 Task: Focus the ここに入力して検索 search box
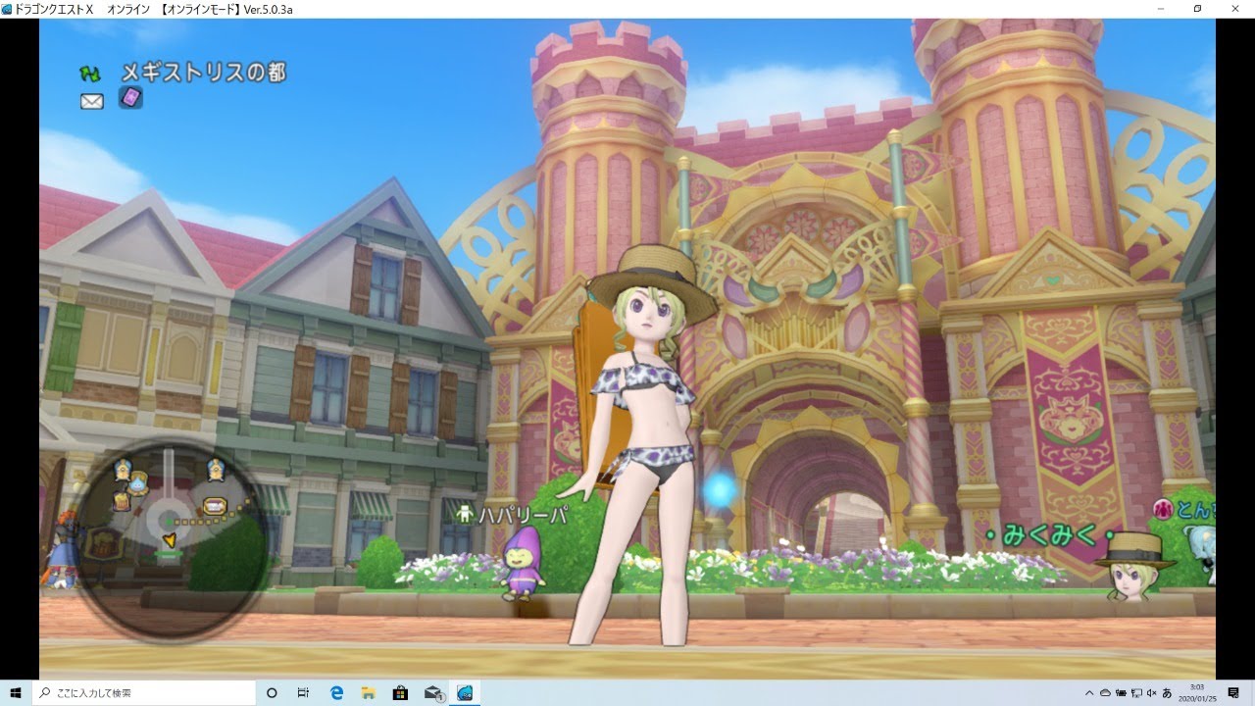click(x=144, y=692)
